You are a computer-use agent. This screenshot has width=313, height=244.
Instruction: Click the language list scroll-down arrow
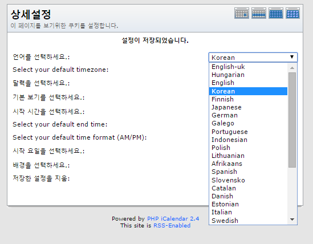point(292,219)
